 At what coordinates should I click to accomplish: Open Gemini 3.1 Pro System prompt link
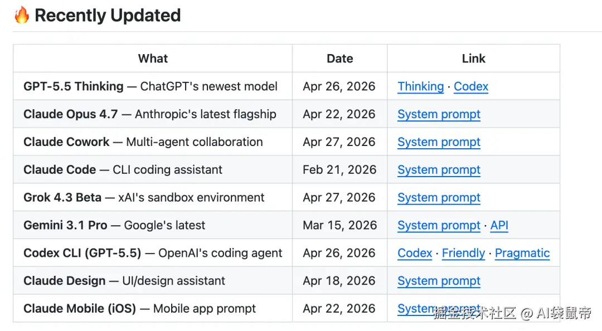click(439, 225)
